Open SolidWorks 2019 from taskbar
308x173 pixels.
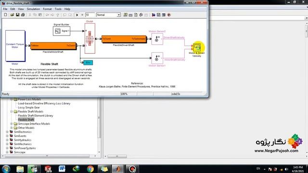48,169
